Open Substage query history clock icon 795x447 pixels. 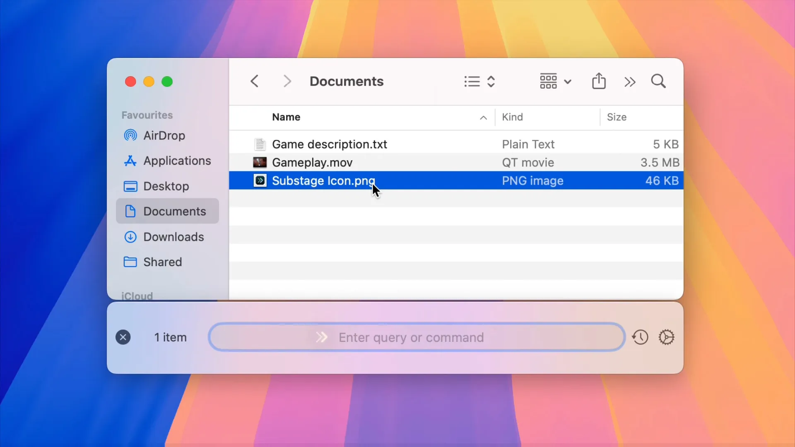pyautogui.click(x=640, y=337)
